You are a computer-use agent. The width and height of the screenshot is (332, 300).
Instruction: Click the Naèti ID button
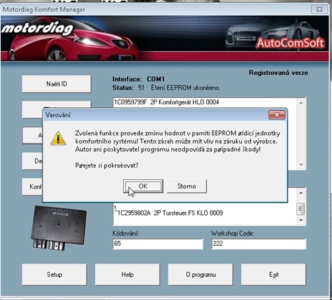click(x=56, y=84)
